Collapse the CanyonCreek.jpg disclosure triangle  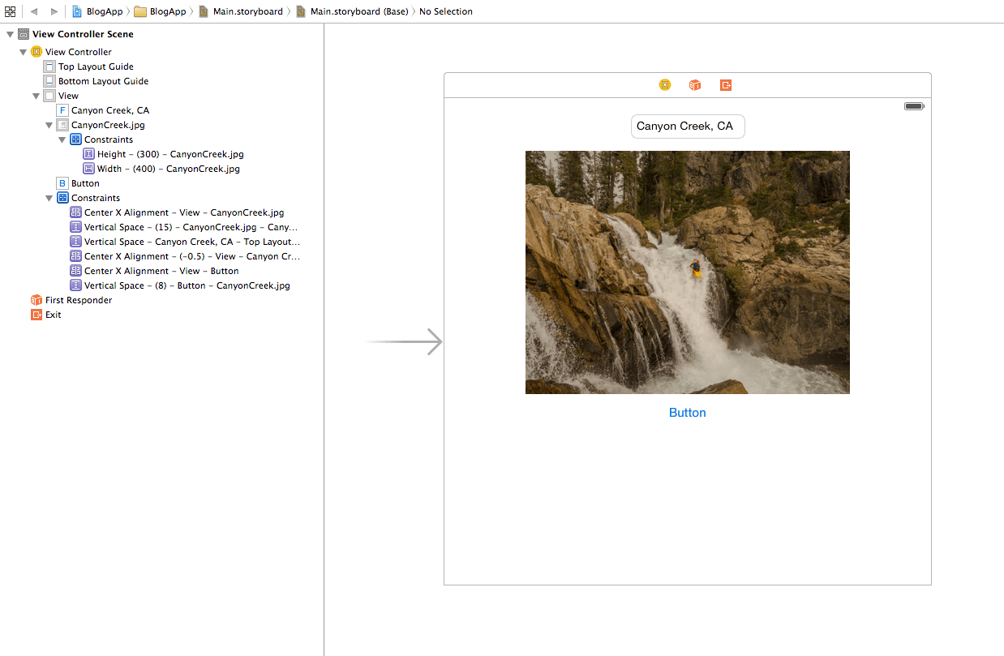pos(49,126)
